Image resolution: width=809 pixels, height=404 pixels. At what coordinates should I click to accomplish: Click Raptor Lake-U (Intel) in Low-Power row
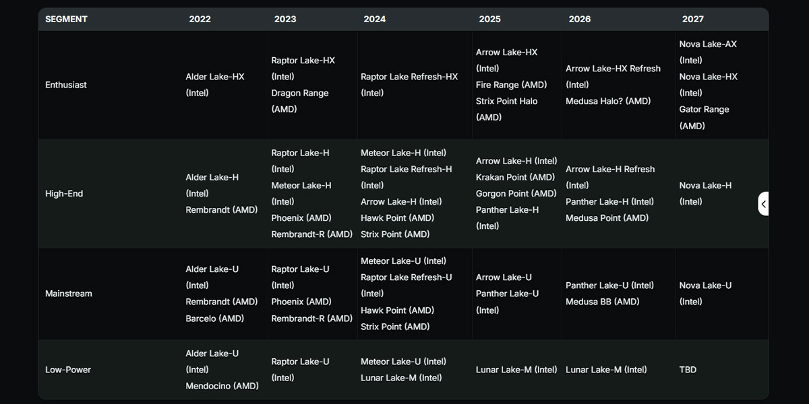pos(301,370)
